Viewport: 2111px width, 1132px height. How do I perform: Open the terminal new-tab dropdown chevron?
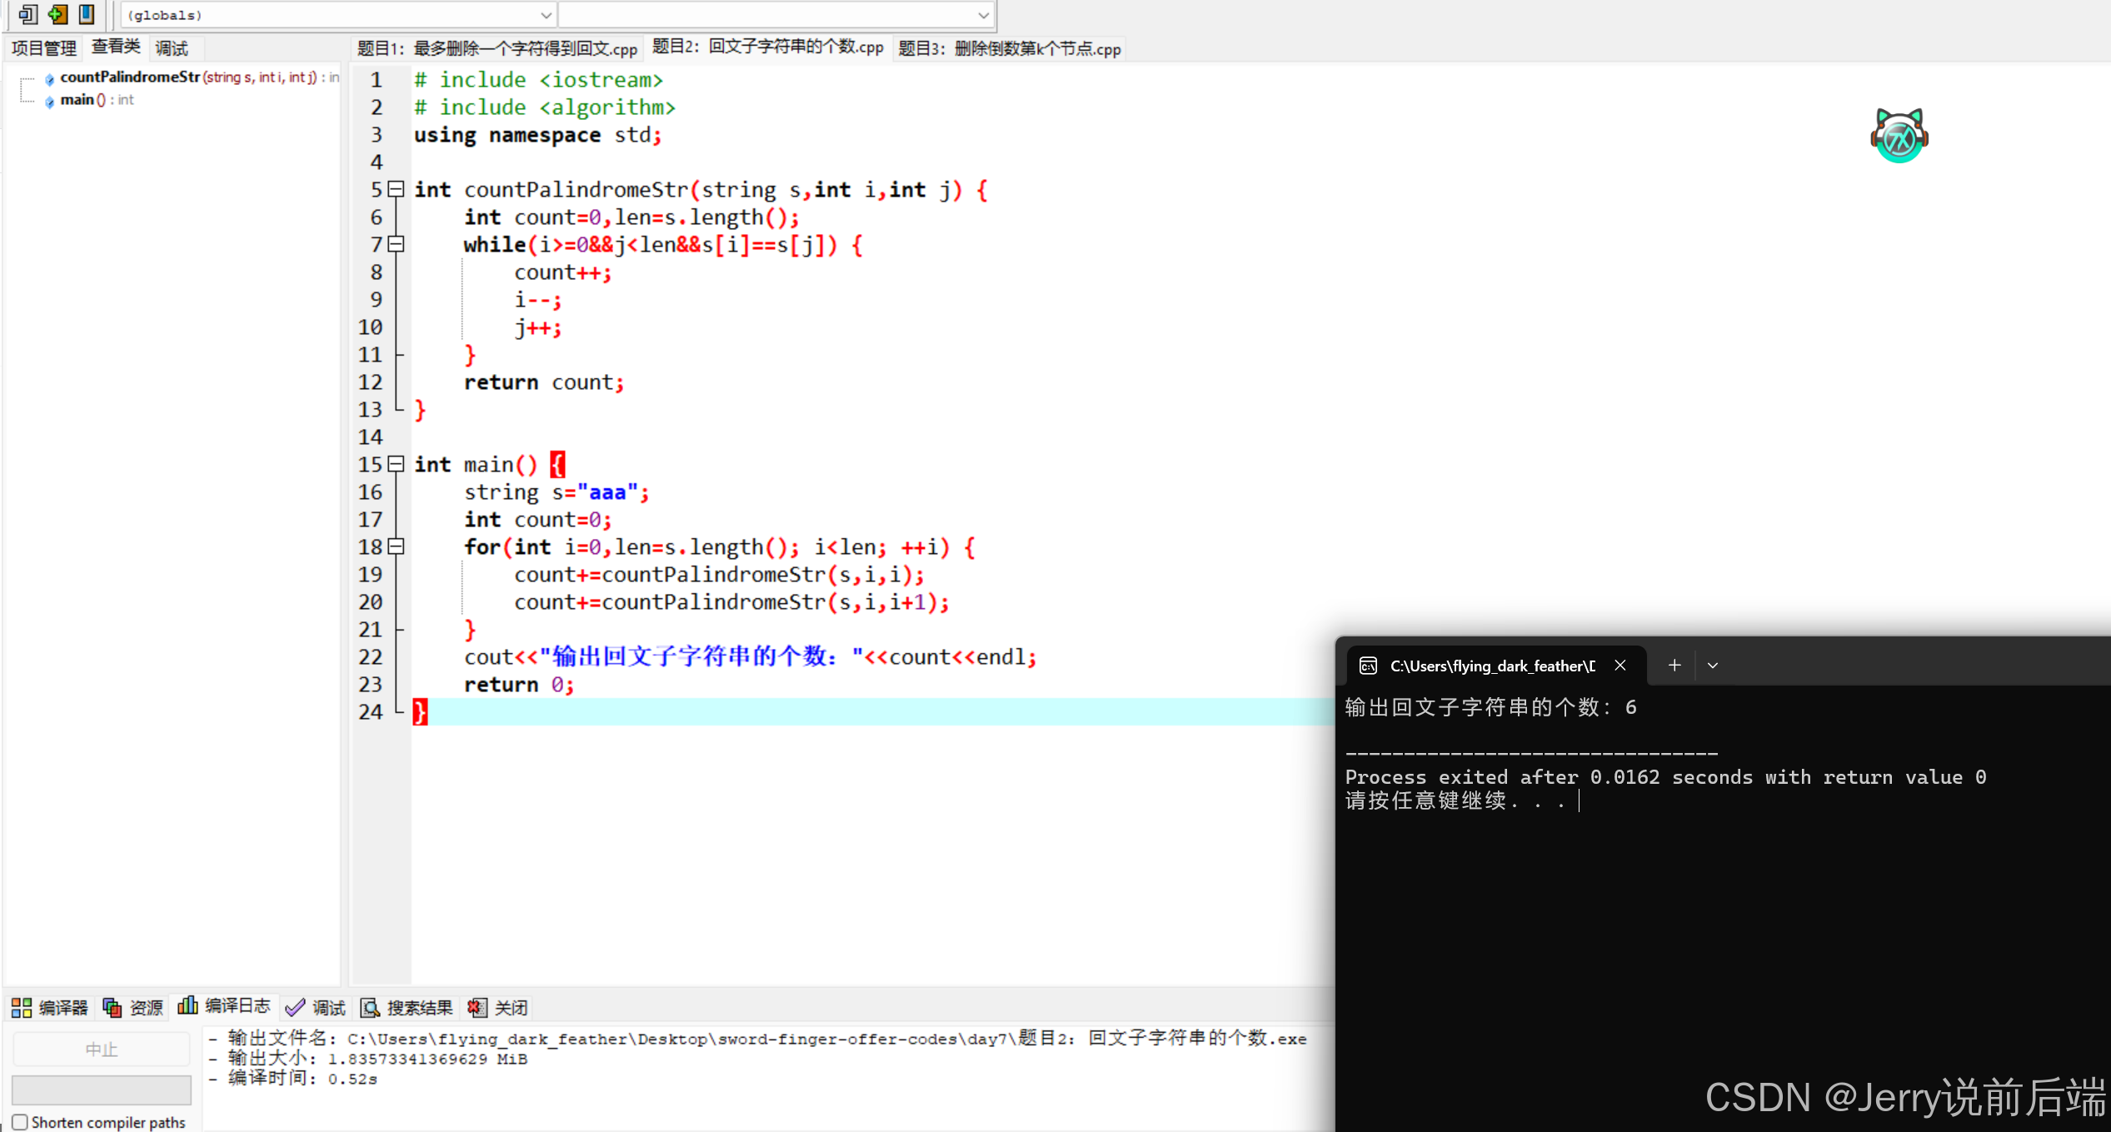click(1713, 666)
